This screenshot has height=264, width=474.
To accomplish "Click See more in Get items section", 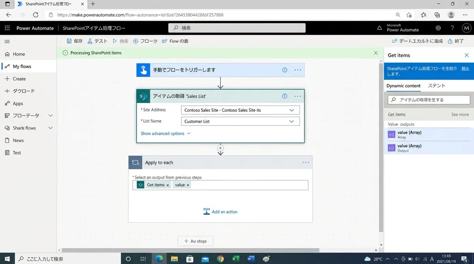I will pyautogui.click(x=460, y=114).
